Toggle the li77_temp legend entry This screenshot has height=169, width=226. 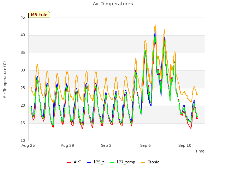[x=123, y=162]
